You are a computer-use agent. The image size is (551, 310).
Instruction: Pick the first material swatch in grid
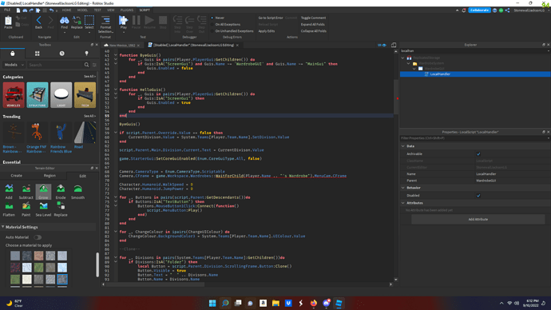point(15,256)
